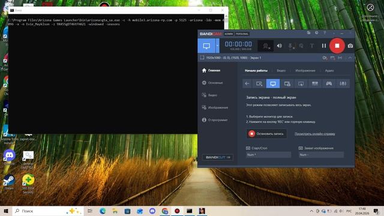Screen dimensions: 384x216
Task: Open the notification center icon
Action: point(376,211)
